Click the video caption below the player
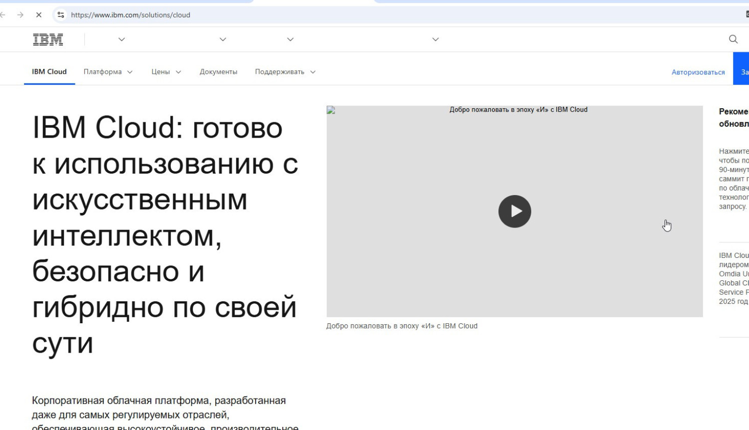 401,326
